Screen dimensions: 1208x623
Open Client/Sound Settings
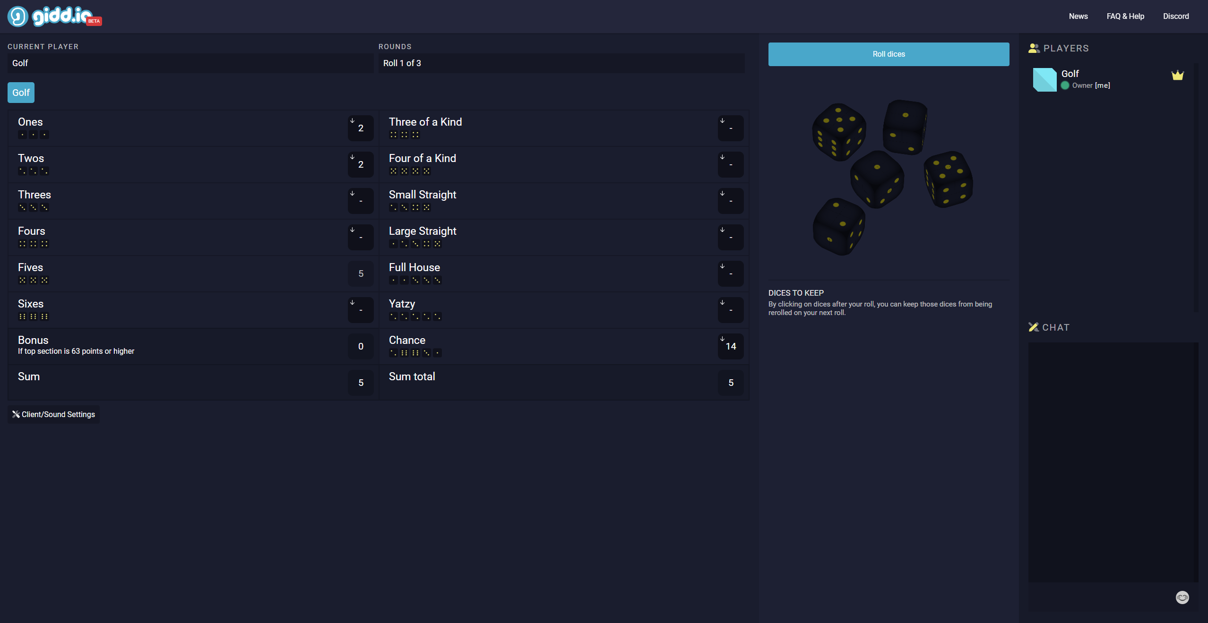[x=53, y=414]
